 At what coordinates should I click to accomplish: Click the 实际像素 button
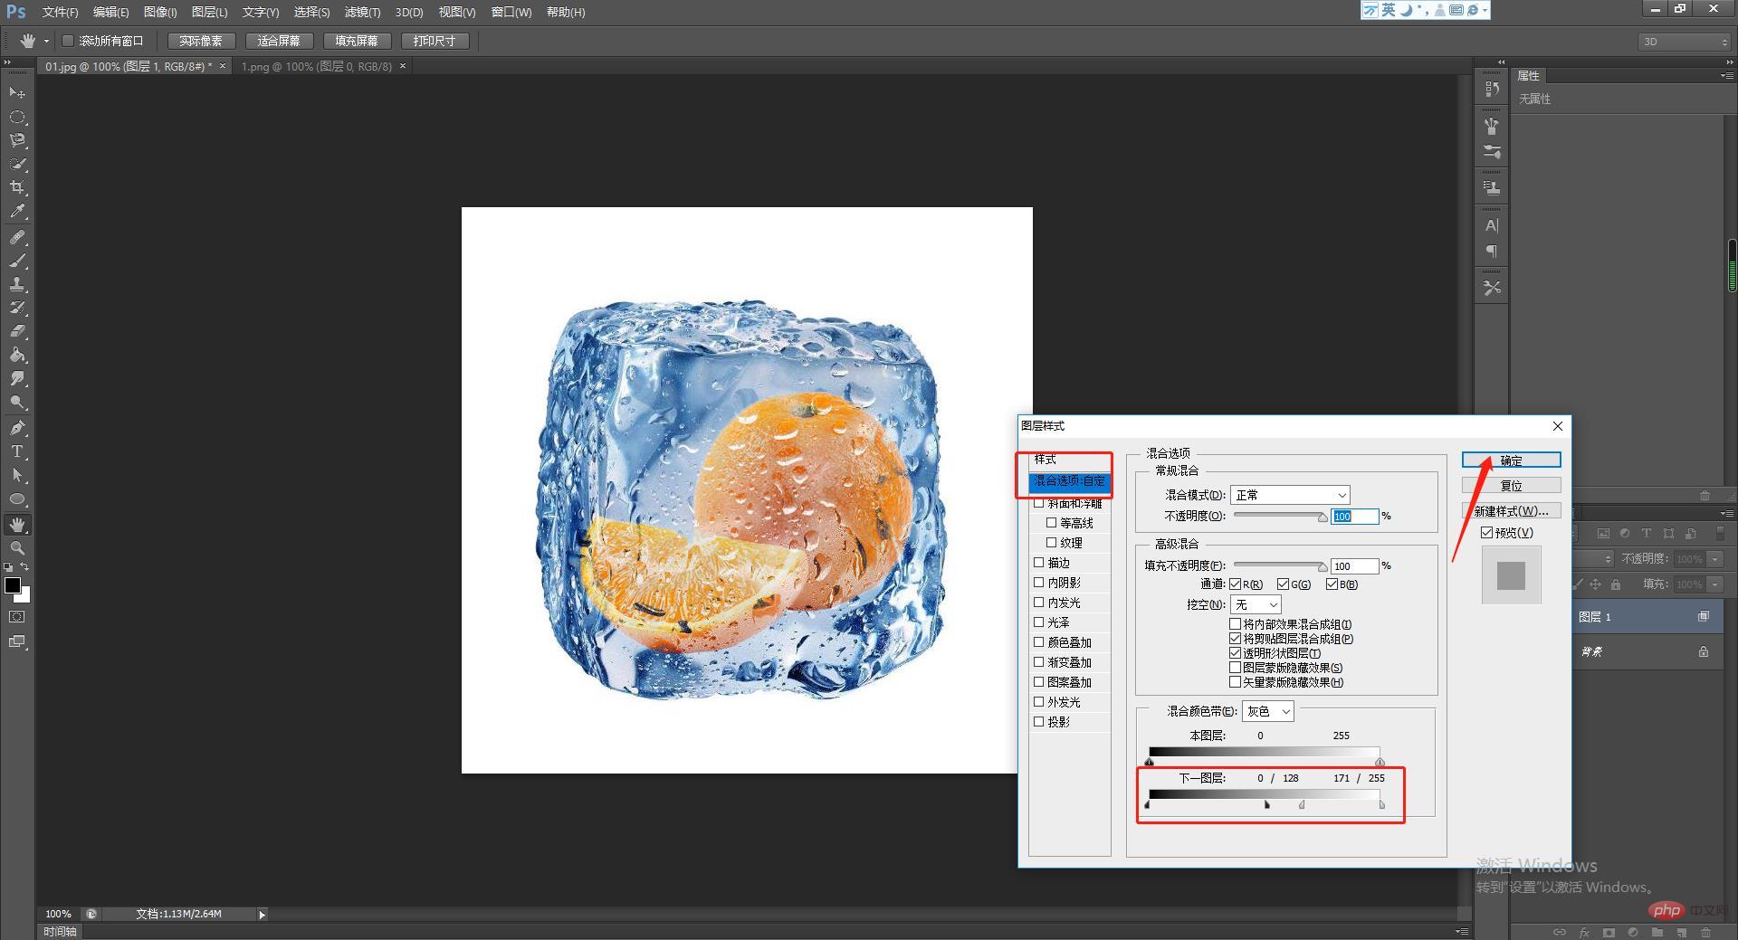[201, 41]
